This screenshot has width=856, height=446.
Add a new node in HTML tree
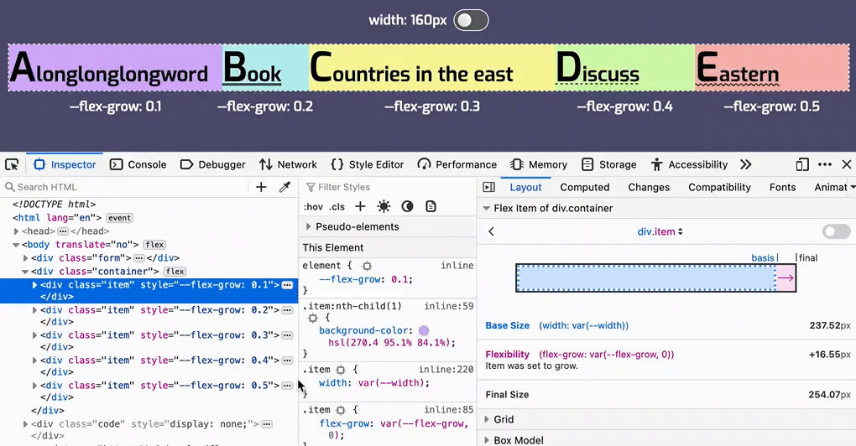[x=261, y=187]
